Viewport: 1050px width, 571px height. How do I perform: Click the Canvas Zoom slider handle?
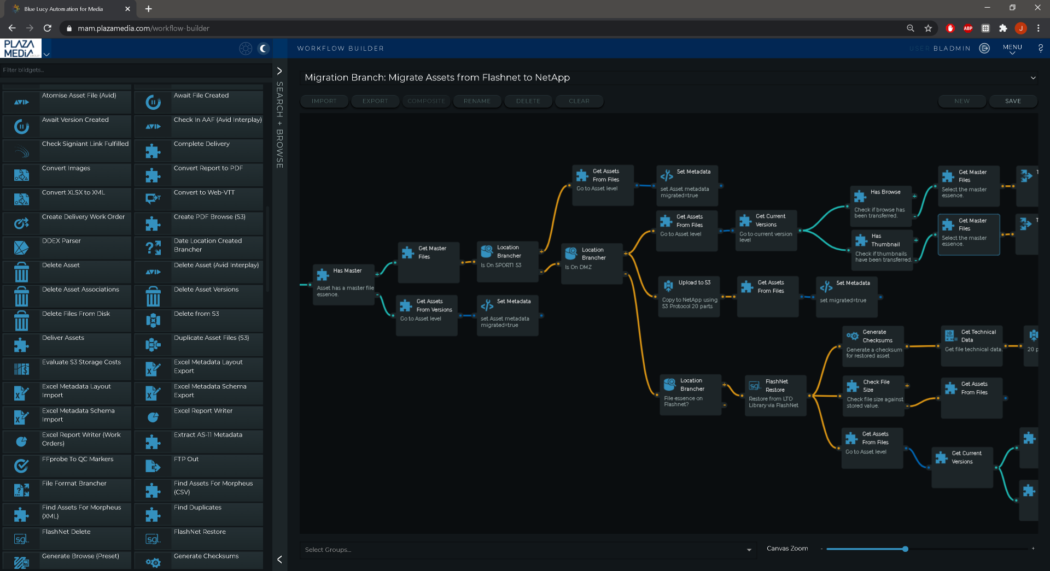point(905,549)
